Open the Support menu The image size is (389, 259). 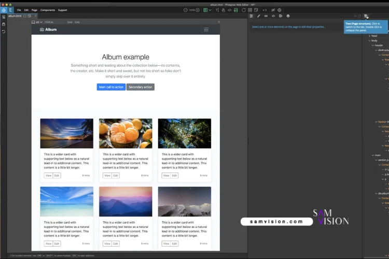coord(63,10)
